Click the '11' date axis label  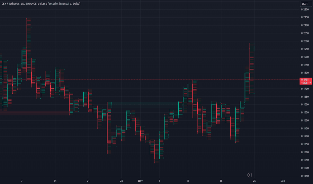[x=188, y=181]
